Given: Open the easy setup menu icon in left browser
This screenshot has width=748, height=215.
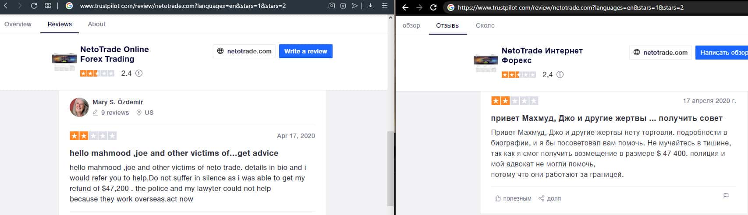Looking at the screenshot, I should tap(384, 6).
